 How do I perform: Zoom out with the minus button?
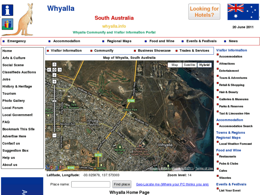pyautogui.click(x=54, y=135)
